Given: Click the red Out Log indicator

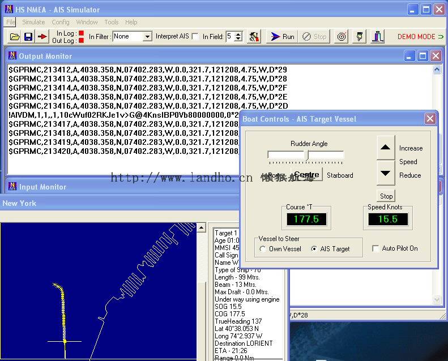Looking at the screenshot, I should coord(81,41).
